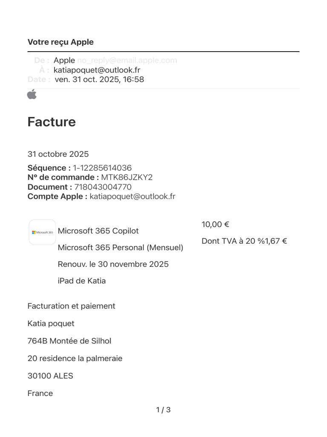
Task: Click the 10,00 € price amount
Action: click(215, 224)
